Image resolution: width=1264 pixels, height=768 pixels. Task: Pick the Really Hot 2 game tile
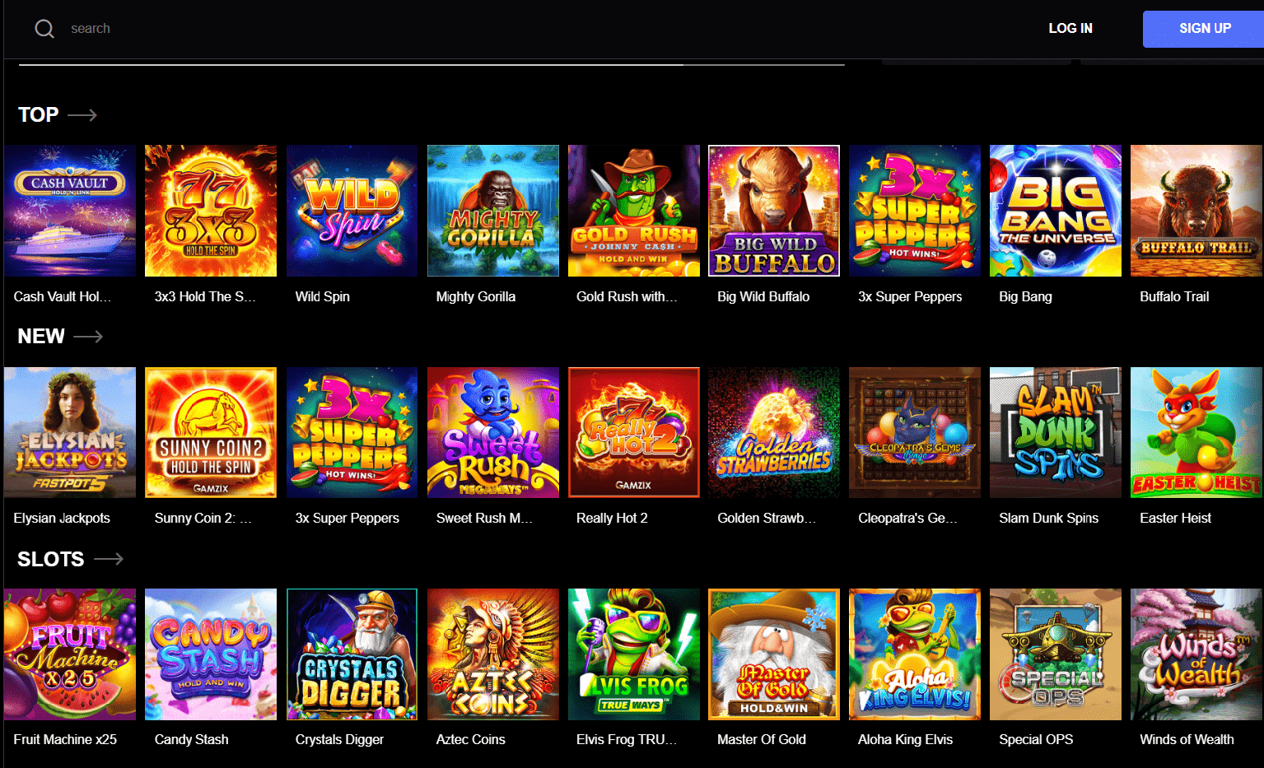pyautogui.click(x=634, y=432)
